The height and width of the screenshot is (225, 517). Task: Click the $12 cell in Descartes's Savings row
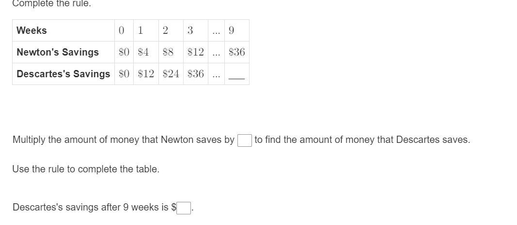pyautogui.click(x=146, y=74)
